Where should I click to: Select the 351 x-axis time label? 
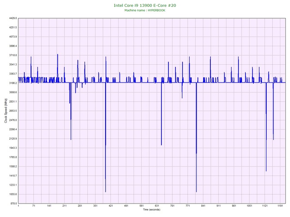click(x=95, y=206)
